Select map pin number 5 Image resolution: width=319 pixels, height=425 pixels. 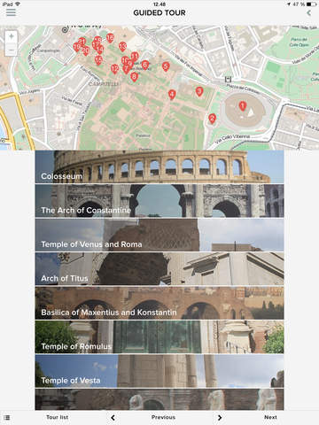pyautogui.click(x=166, y=67)
